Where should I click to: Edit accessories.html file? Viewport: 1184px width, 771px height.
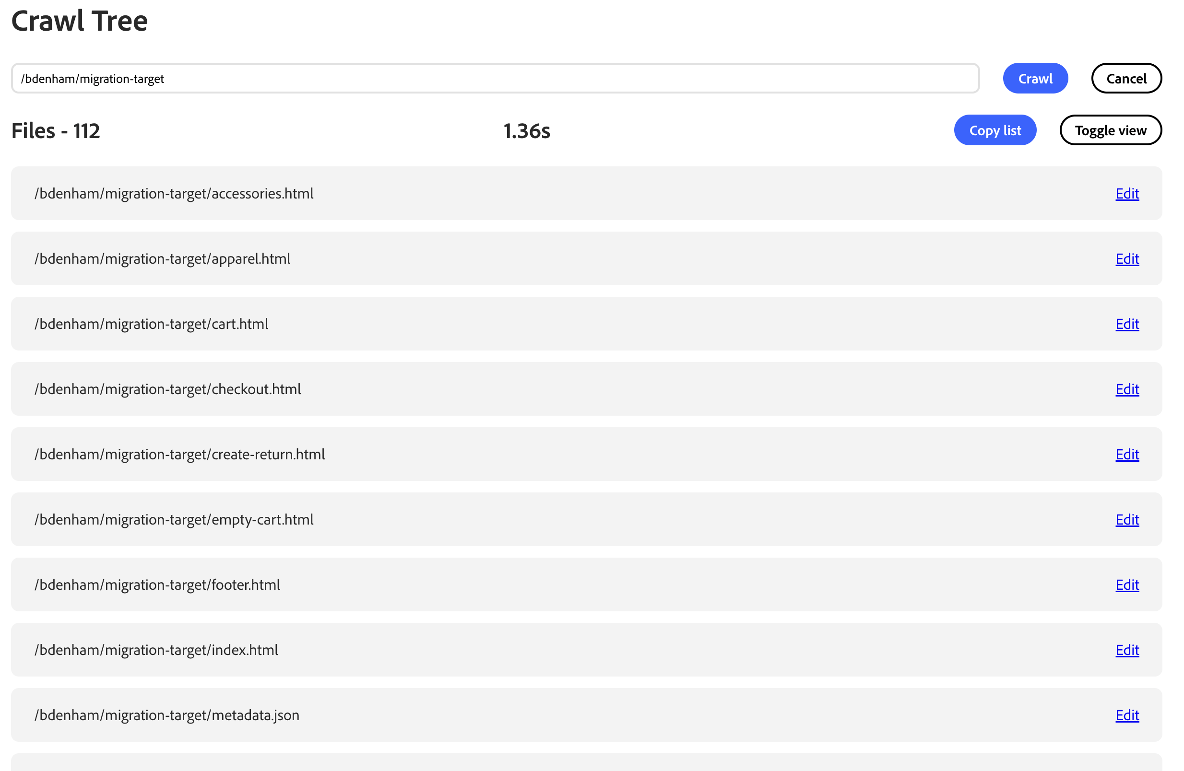pos(1127,193)
